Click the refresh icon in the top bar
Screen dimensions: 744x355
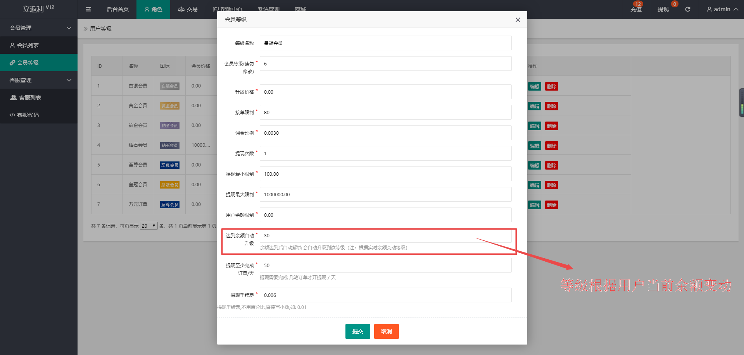point(688,9)
